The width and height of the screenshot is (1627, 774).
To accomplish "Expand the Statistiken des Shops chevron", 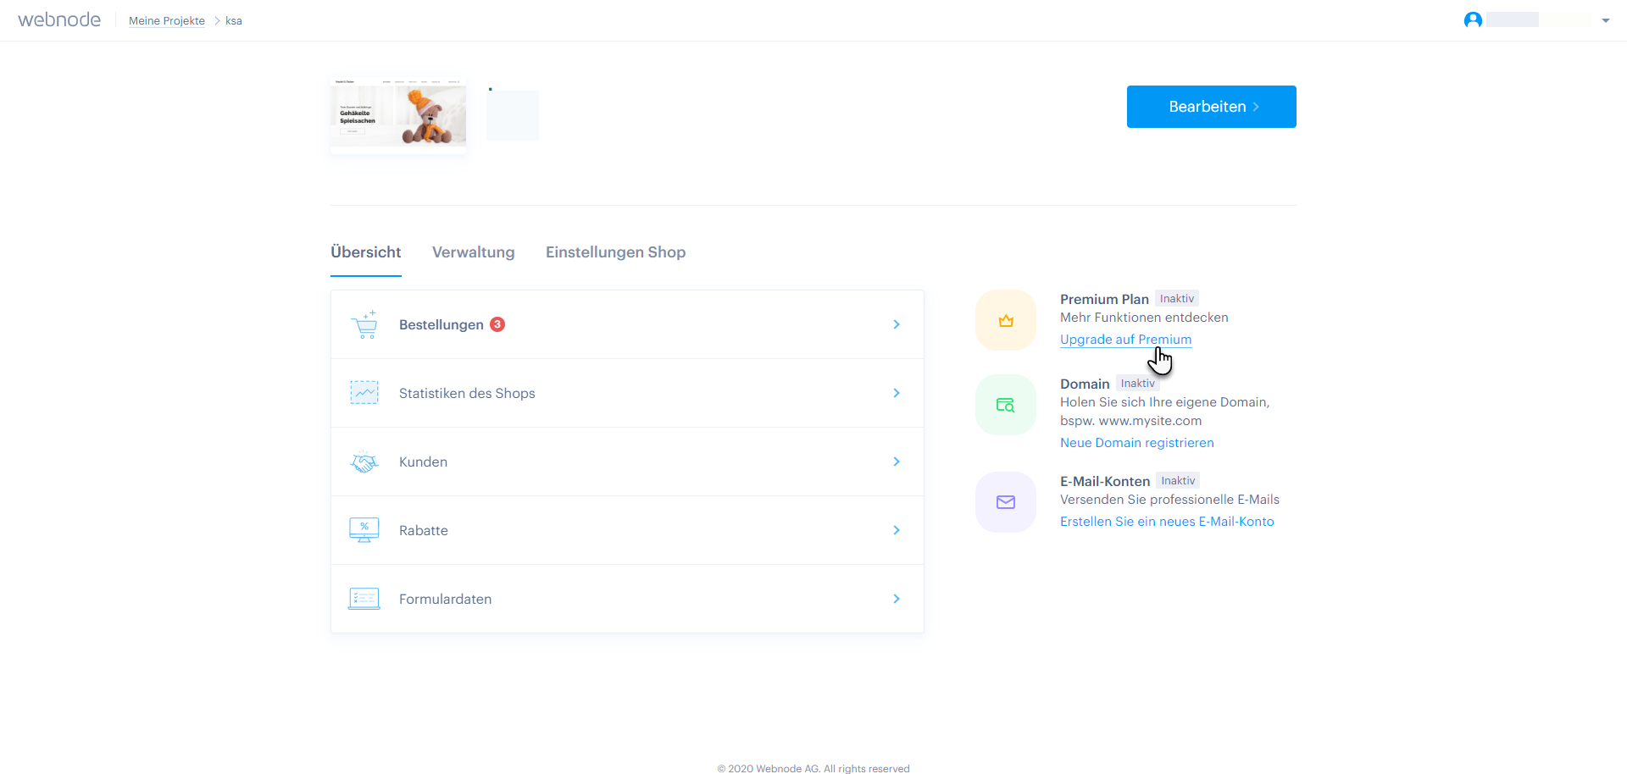I will point(897,393).
